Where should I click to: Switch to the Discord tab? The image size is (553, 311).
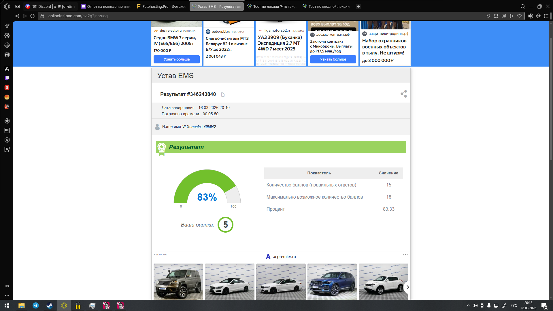pos(50,6)
